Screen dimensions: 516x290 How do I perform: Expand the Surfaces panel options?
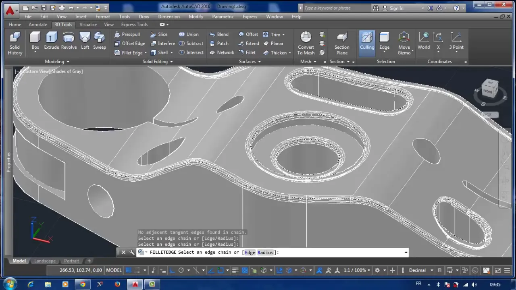coord(259,61)
